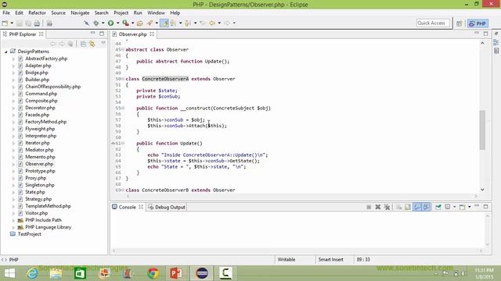
Task: Select Singleton.php in PHP Explorer
Action: (x=40, y=185)
